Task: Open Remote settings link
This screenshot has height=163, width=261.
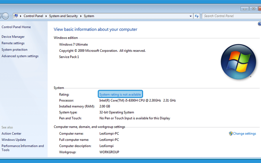Action: click(13, 43)
